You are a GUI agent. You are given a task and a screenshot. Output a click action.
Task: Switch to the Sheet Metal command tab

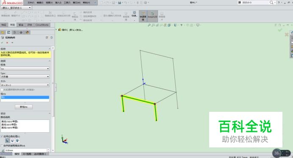tap(21, 25)
